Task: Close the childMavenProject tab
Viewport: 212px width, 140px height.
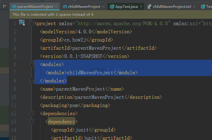Action: tap(104, 6)
